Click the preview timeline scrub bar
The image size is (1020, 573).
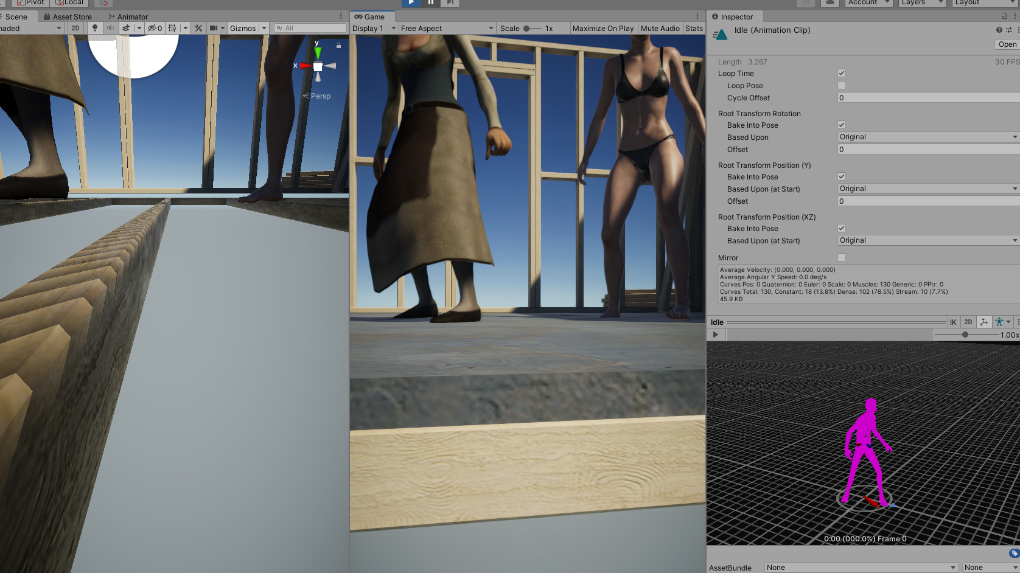(829, 335)
